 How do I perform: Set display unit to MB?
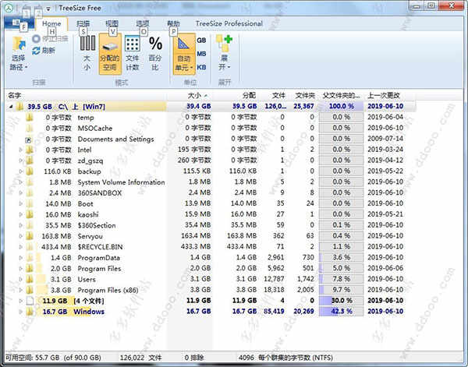[x=201, y=54]
